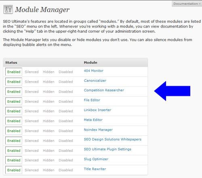
Task: Set Competition Researcher to Disabled
Action: (66, 91)
